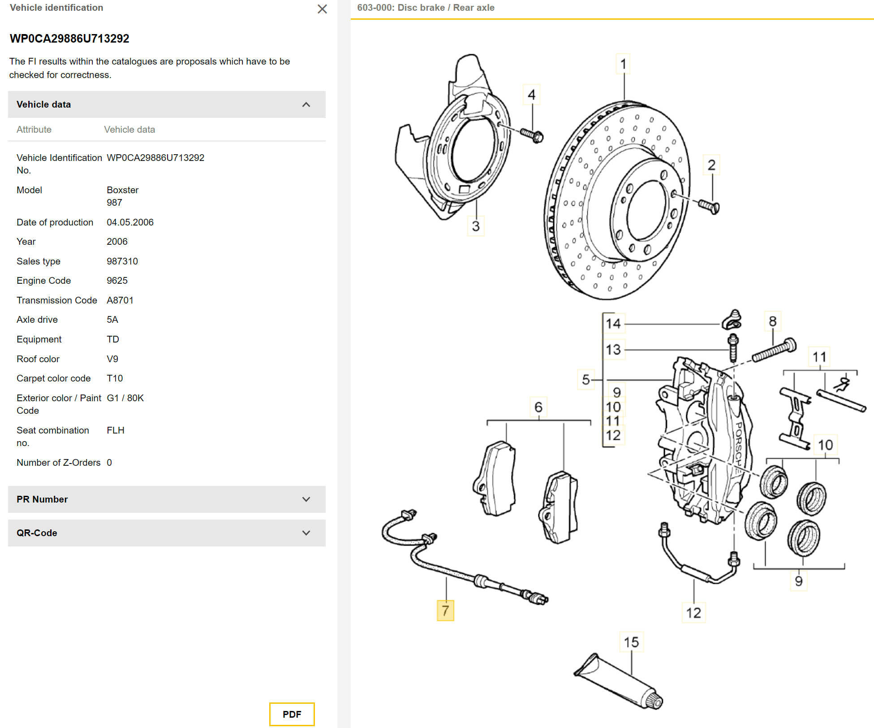This screenshot has width=874, height=728.
Task: Select part number 2 screw label
Action: point(711,165)
